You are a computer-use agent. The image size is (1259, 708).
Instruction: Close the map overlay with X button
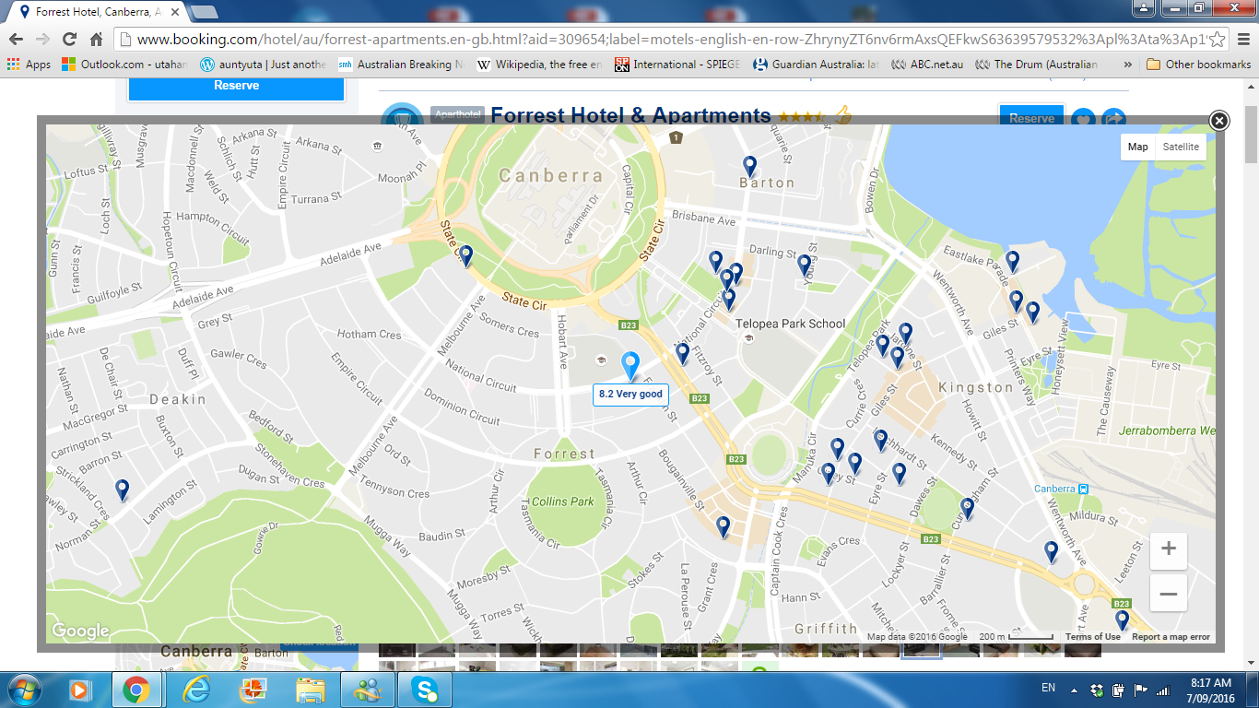(1218, 121)
